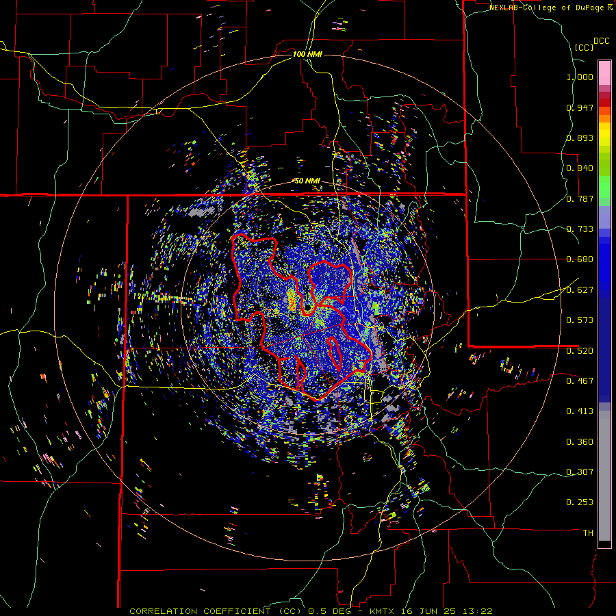Click the 0.680 legend value

580,259
